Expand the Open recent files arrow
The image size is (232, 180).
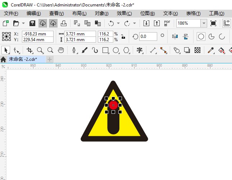point(23,23)
